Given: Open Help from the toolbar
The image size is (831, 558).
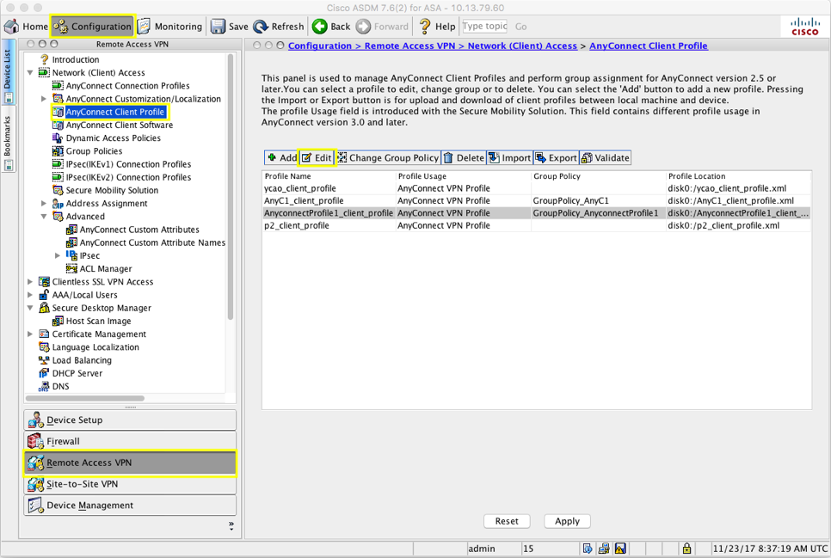Looking at the screenshot, I should [436, 27].
